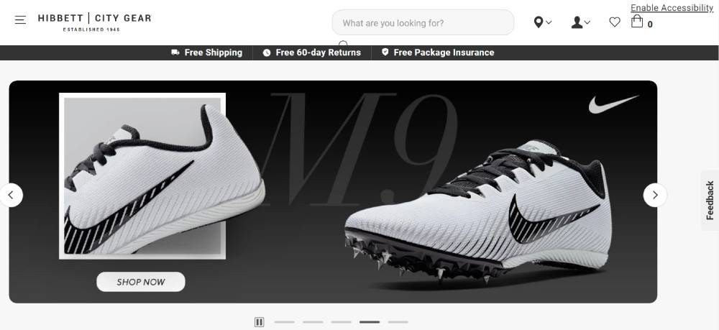Click the Enable Accessibility link

point(672,8)
